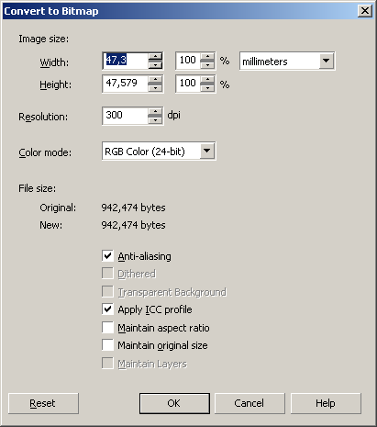Click the Cancel button
The width and height of the screenshot is (377, 427).
tap(249, 403)
